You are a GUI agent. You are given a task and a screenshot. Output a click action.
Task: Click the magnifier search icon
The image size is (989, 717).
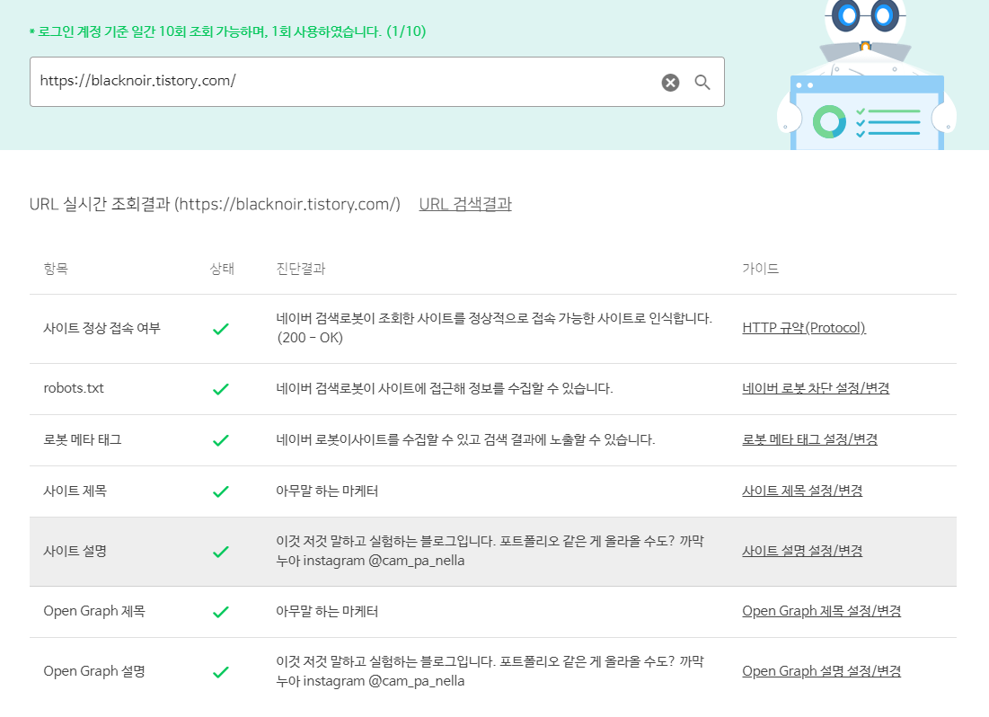[702, 82]
